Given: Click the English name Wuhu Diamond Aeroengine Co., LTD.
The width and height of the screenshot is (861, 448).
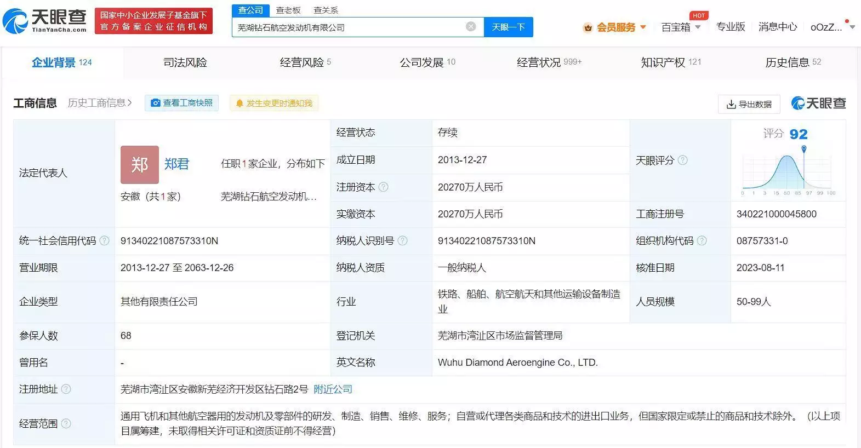Looking at the screenshot, I should [x=518, y=363].
